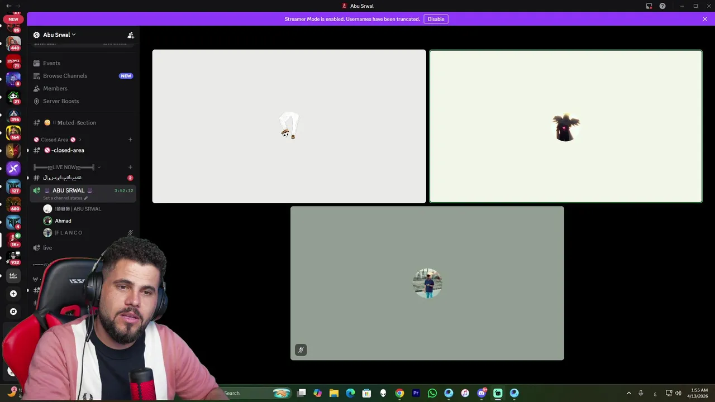Select the ABU SRWAL voice channel
715x402 pixels.
tap(83, 193)
